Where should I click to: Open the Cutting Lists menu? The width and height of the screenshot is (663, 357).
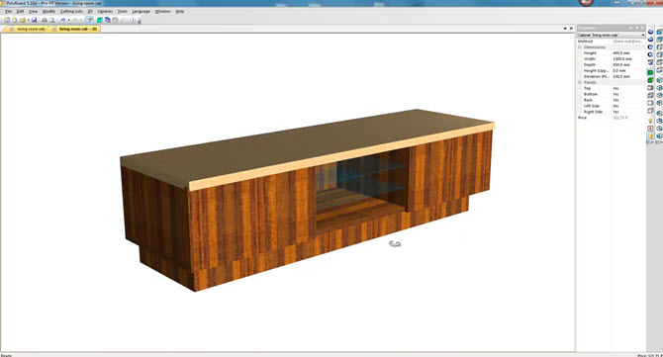point(71,12)
